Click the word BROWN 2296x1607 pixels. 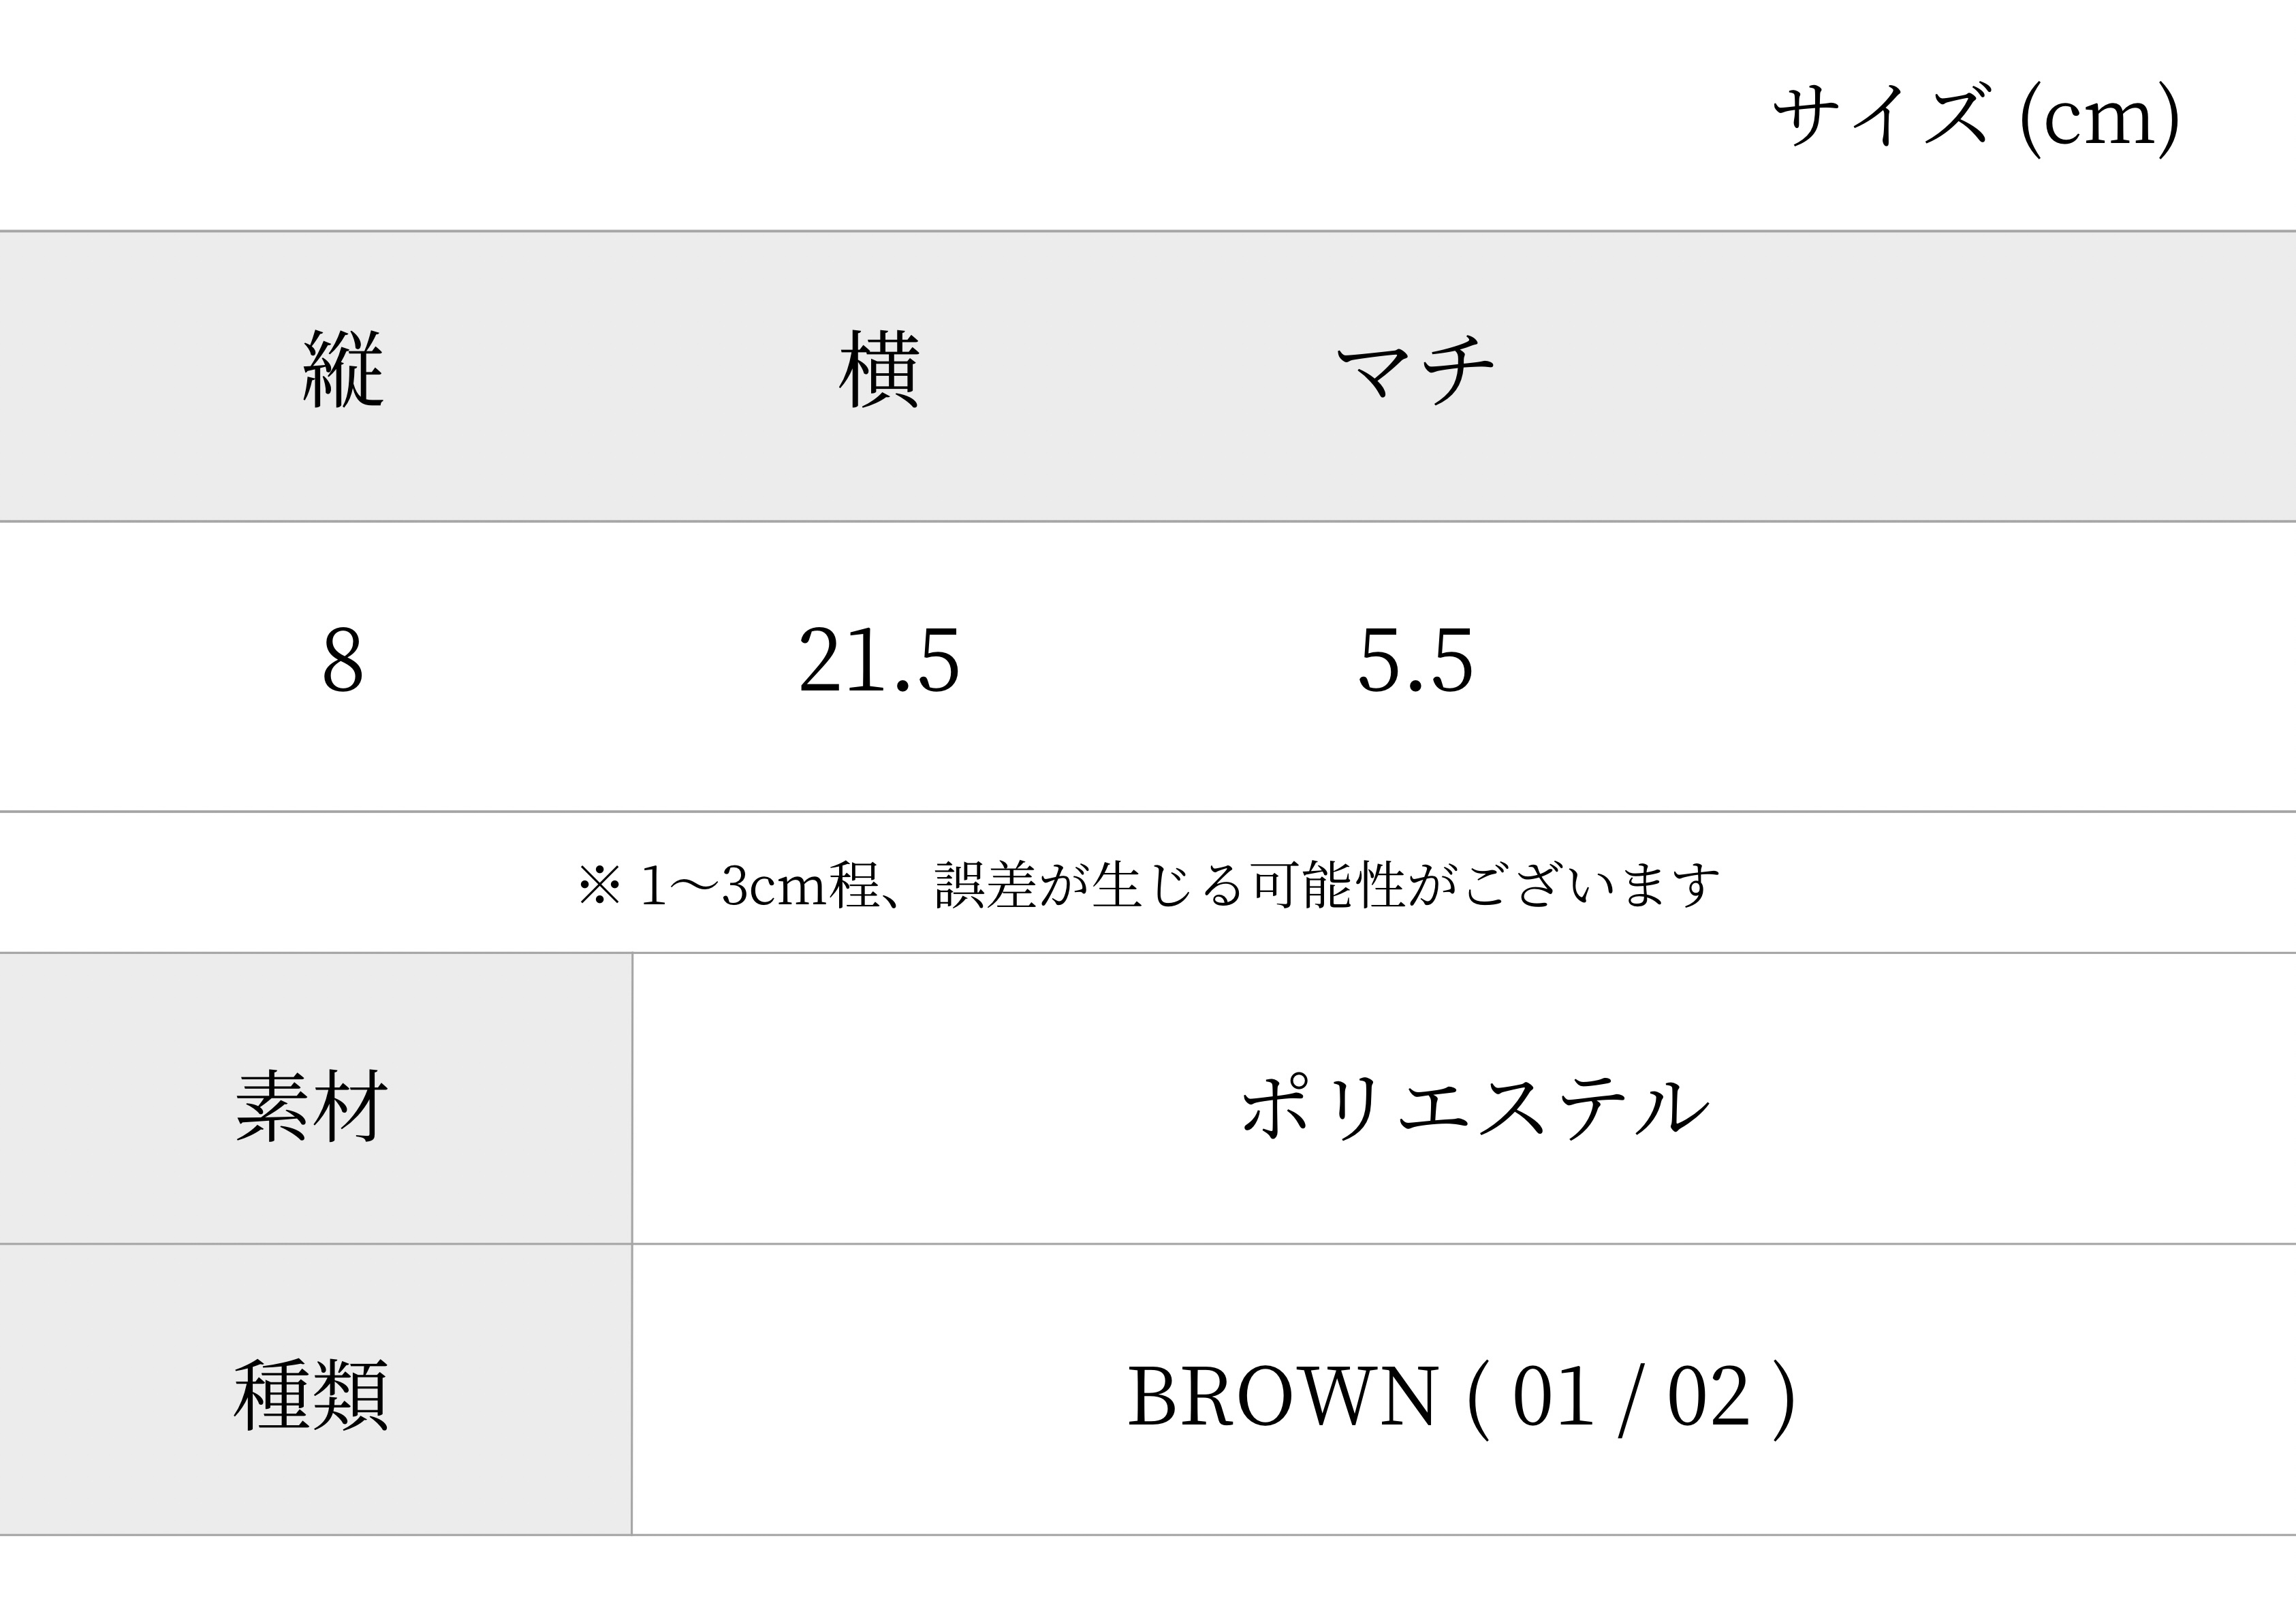point(1283,1397)
